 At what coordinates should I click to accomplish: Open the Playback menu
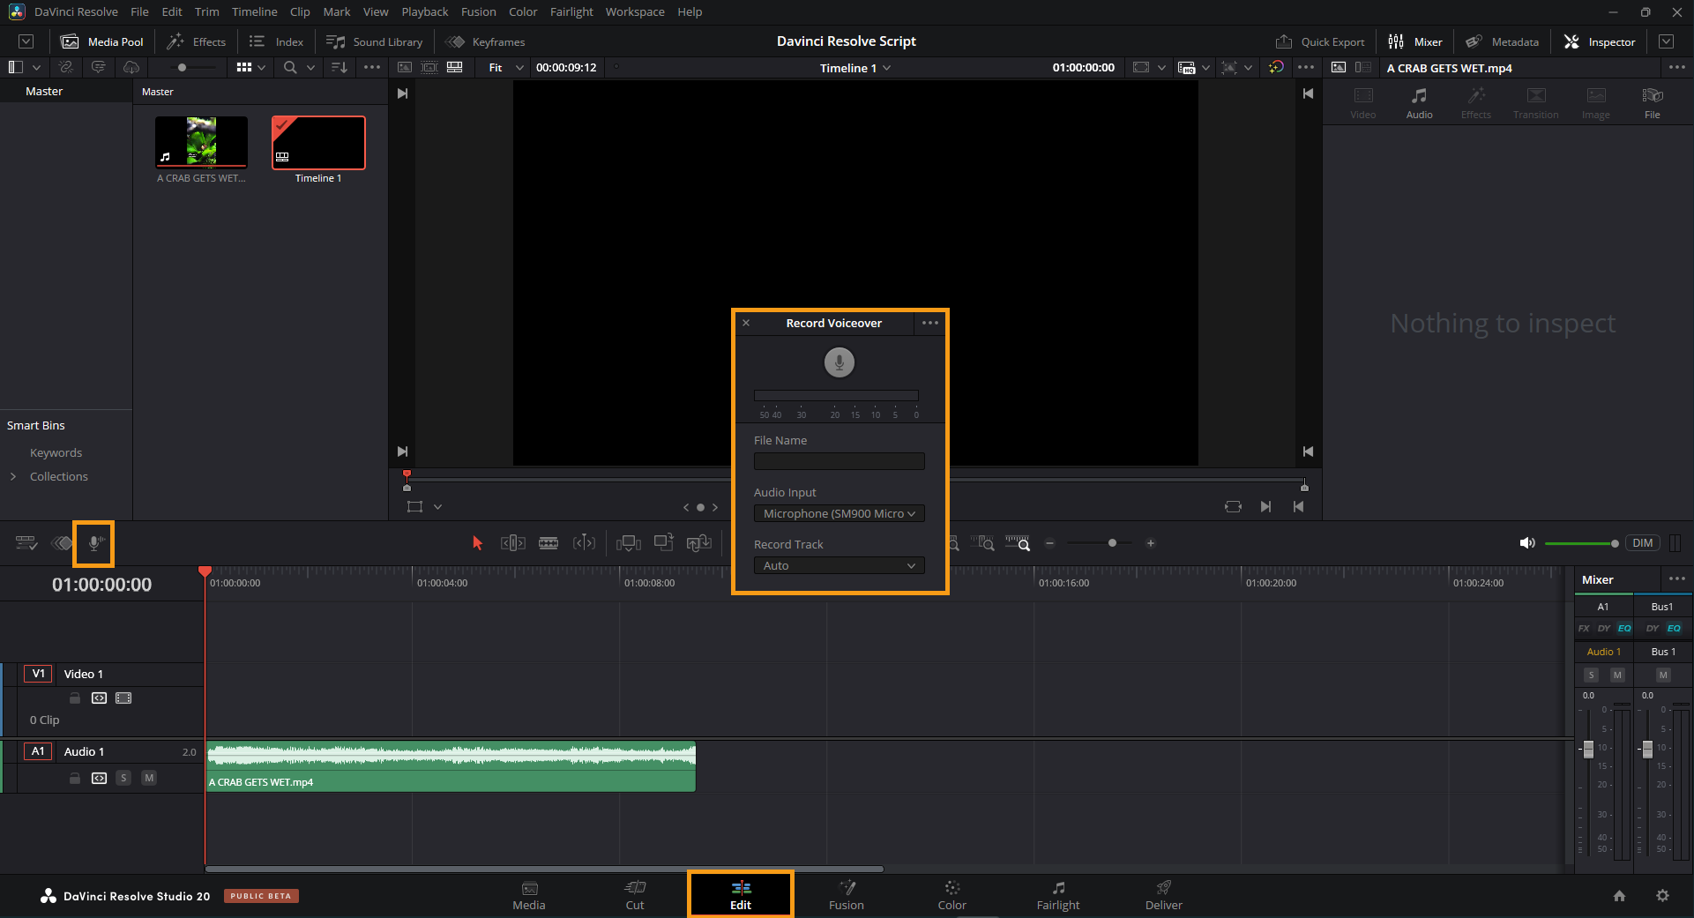click(x=425, y=11)
